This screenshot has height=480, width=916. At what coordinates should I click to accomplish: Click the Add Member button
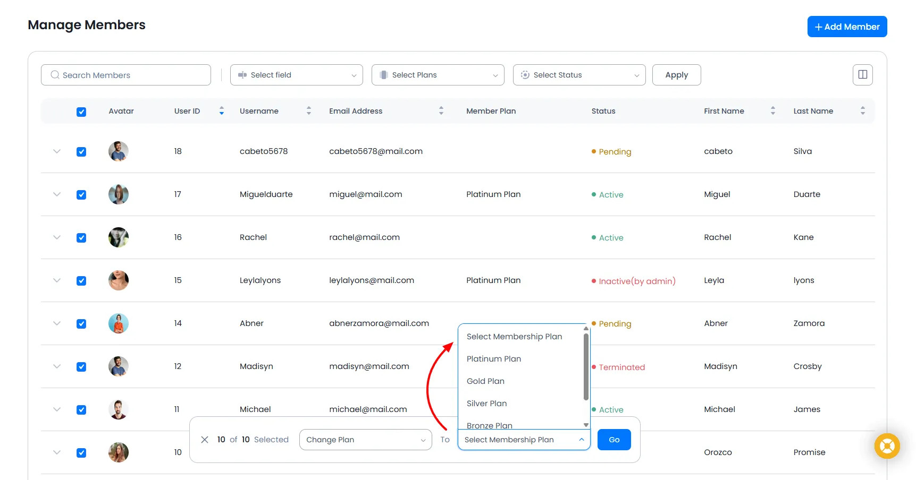pos(847,27)
